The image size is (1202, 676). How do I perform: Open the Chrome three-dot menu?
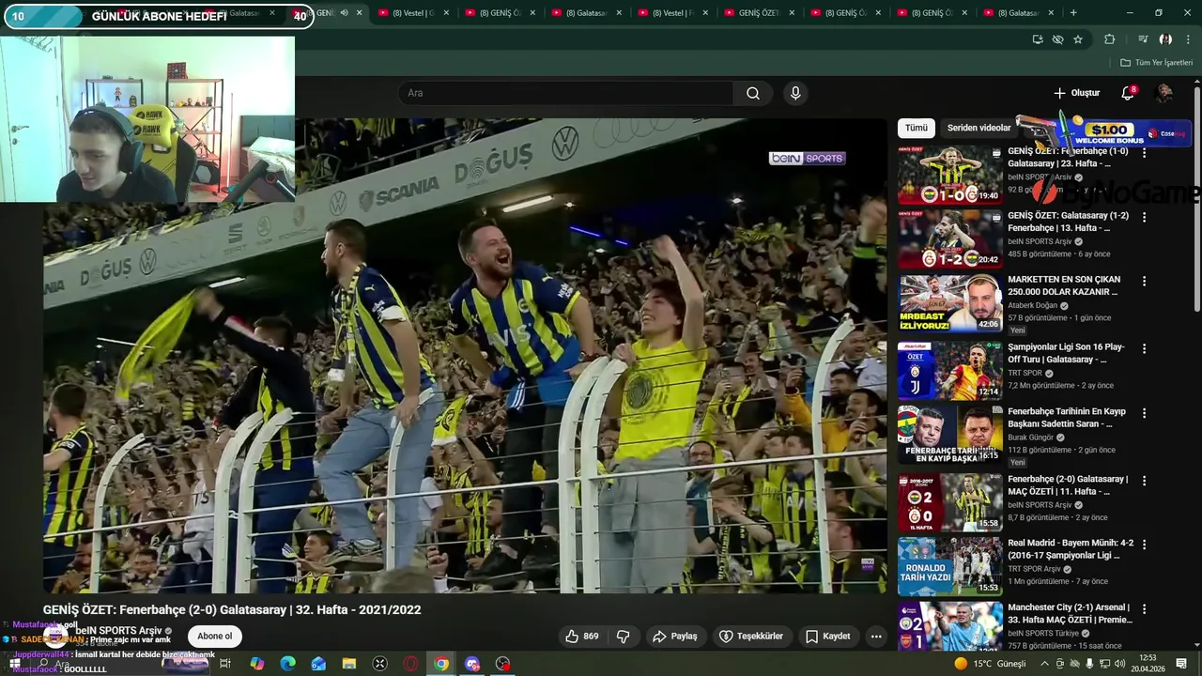(1188, 39)
